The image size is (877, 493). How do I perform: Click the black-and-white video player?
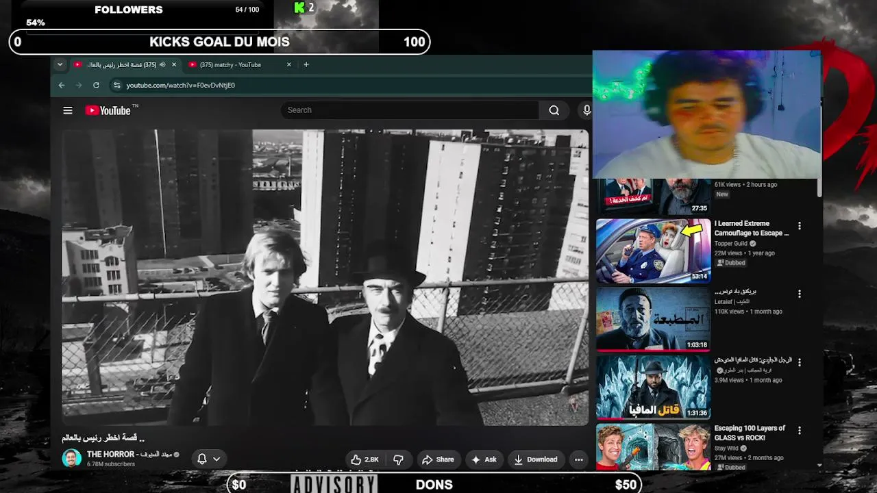[x=325, y=277]
